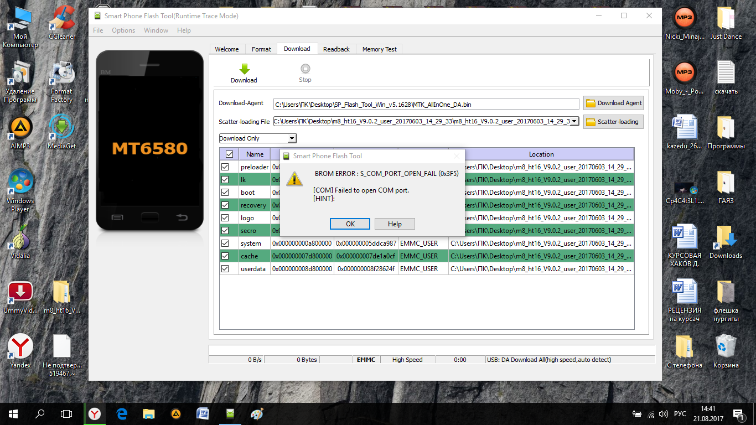Uncheck the preloader partition checkbox
The height and width of the screenshot is (425, 756).
tap(225, 167)
